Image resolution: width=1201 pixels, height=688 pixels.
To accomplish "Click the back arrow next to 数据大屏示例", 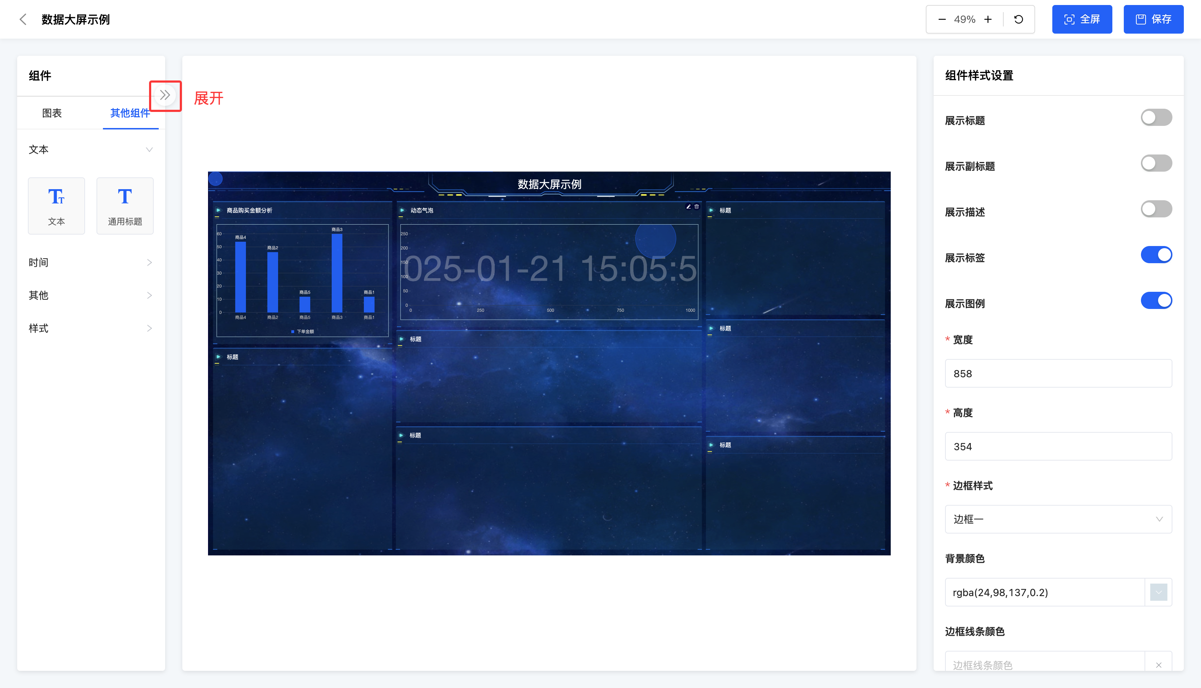I will click(x=23, y=19).
